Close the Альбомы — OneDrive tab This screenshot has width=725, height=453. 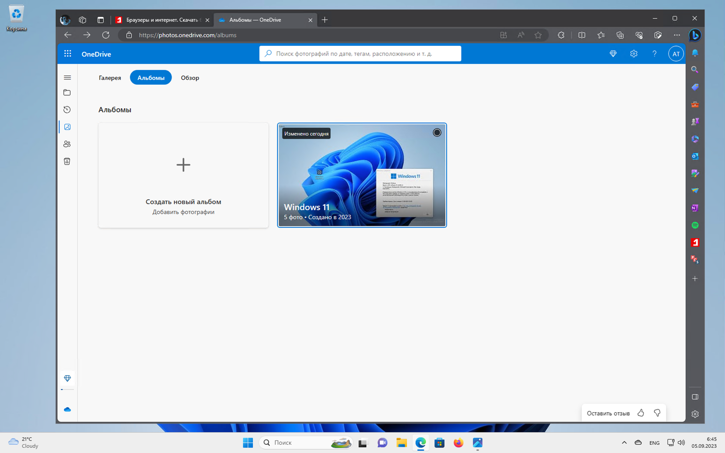(x=310, y=20)
